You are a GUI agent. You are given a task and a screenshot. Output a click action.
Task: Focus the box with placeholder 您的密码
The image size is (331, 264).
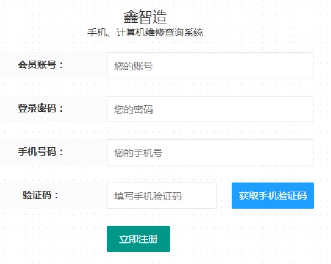(x=210, y=109)
